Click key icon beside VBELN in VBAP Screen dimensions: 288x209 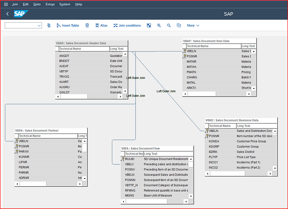tap(184, 51)
